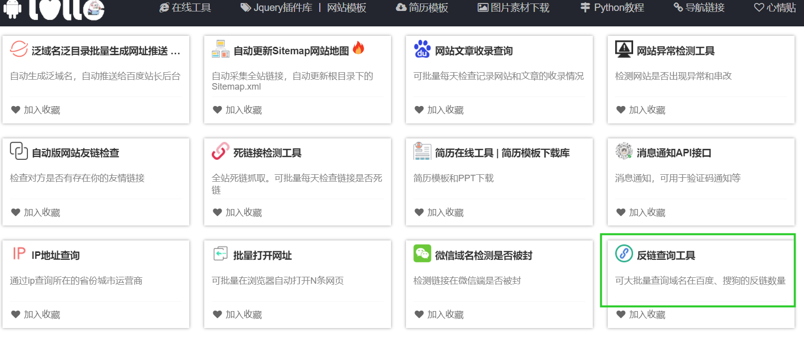Toggle 加入收藏 for 网站文章收录查询
The height and width of the screenshot is (339, 804).
point(439,110)
